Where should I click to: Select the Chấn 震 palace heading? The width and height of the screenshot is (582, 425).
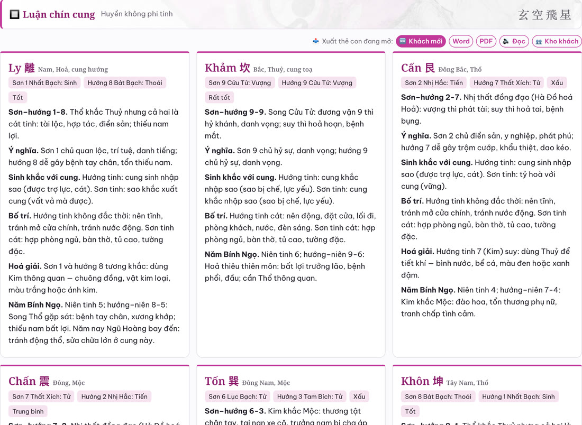(x=29, y=381)
